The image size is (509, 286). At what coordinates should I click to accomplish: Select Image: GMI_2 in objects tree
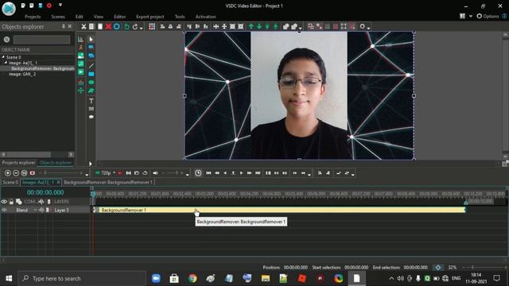click(22, 74)
